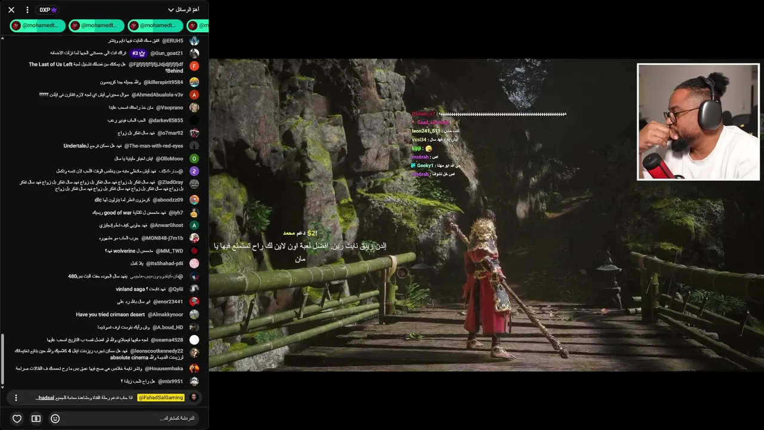Open the @aboodzz09 user avatar
The width and height of the screenshot is (764, 430).
click(194, 200)
